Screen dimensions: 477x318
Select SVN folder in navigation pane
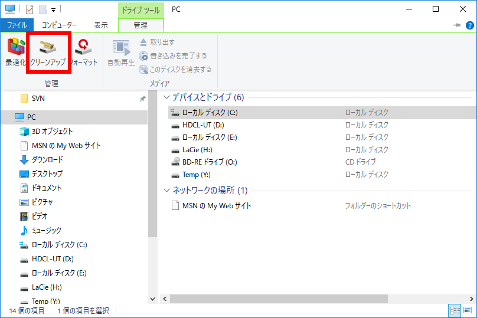click(x=38, y=99)
